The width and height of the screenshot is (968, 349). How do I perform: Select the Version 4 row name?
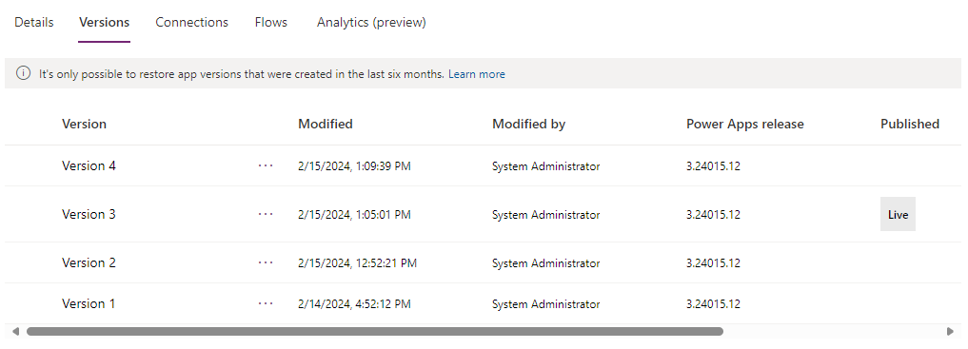tap(89, 165)
